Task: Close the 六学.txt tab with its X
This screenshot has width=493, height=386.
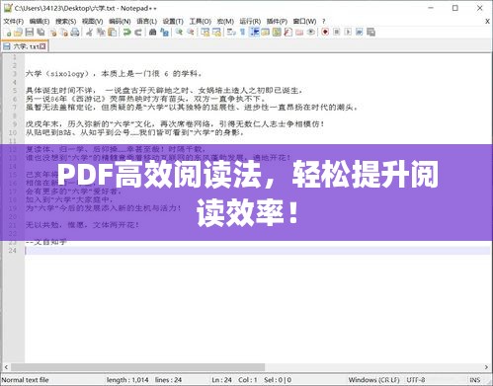Action: tap(42, 46)
